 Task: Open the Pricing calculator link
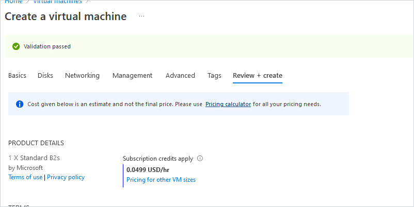pyautogui.click(x=228, y=104)
